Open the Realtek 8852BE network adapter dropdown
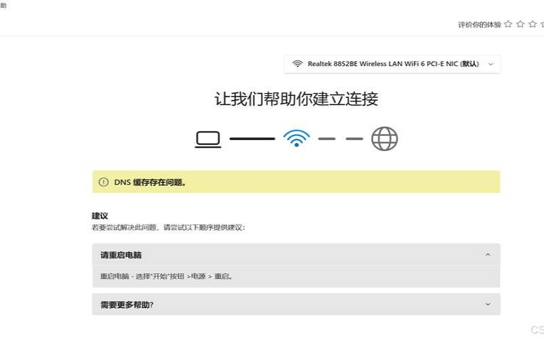544x340 pixels. [392, 64]
